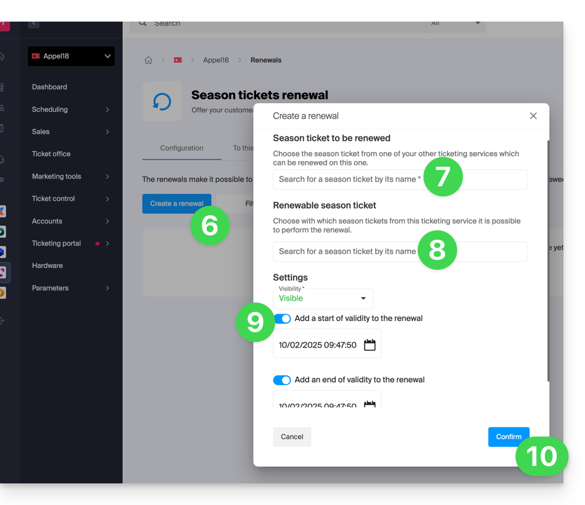Open calendar picker for end of validity

pos(369,404)
